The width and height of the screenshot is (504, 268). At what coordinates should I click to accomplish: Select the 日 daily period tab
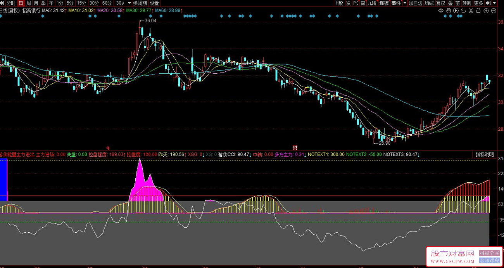(21, 3)
